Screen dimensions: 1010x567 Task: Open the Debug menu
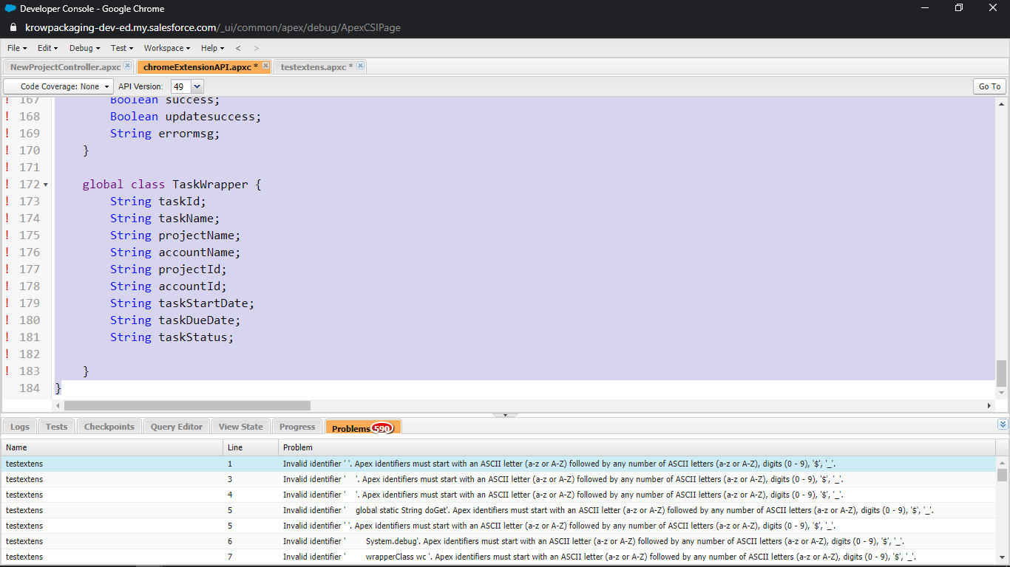[x=84, y=48]
